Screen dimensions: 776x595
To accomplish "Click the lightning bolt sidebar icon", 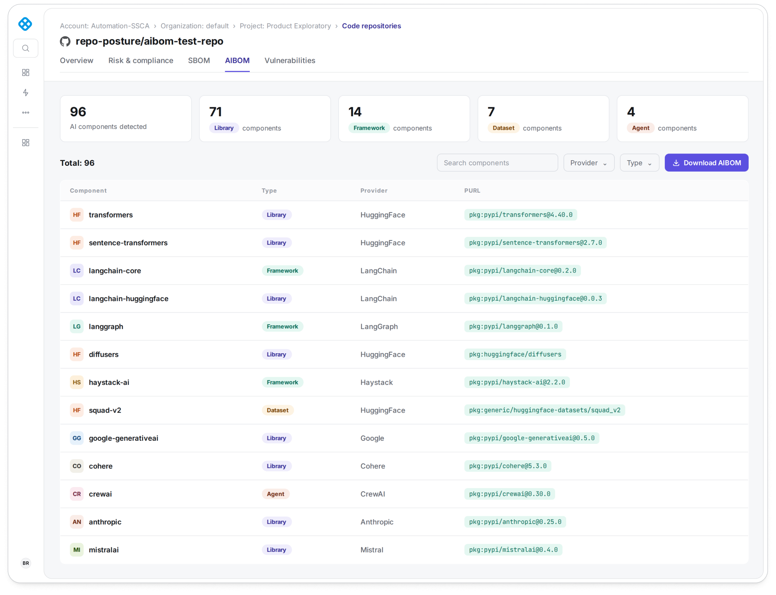I will click(26, 93).
